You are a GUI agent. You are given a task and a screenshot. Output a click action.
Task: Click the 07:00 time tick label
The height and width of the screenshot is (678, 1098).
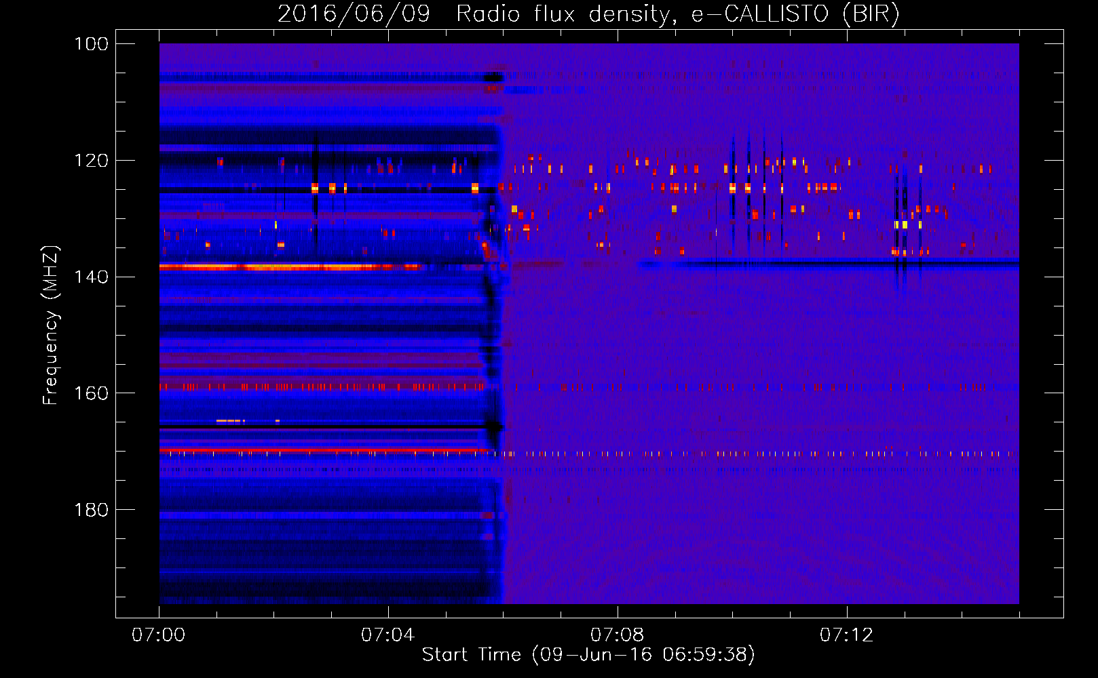[158, 635]
